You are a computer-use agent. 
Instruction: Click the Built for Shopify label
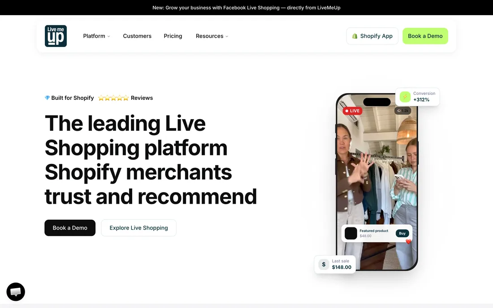point(72,98)
